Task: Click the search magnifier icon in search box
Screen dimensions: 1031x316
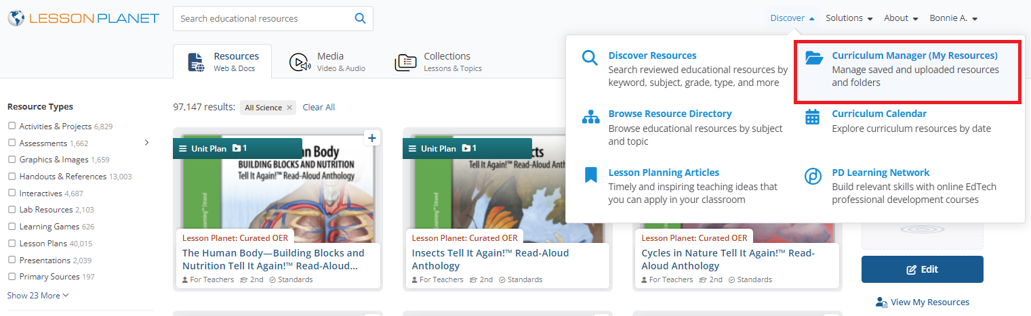Action: click(361, 18)
